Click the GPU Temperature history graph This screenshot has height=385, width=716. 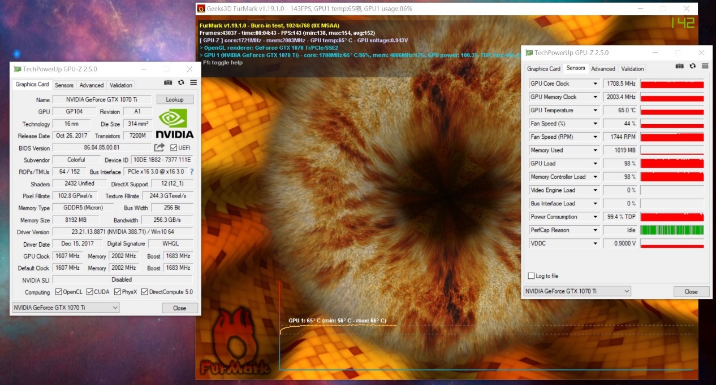click(672, 110)
